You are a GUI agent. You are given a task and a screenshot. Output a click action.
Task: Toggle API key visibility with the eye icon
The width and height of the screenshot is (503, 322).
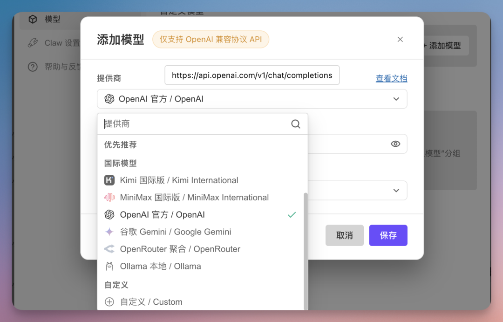(395, 144)
